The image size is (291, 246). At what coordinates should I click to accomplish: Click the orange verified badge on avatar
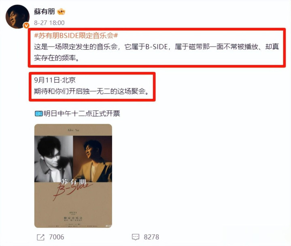26,25
